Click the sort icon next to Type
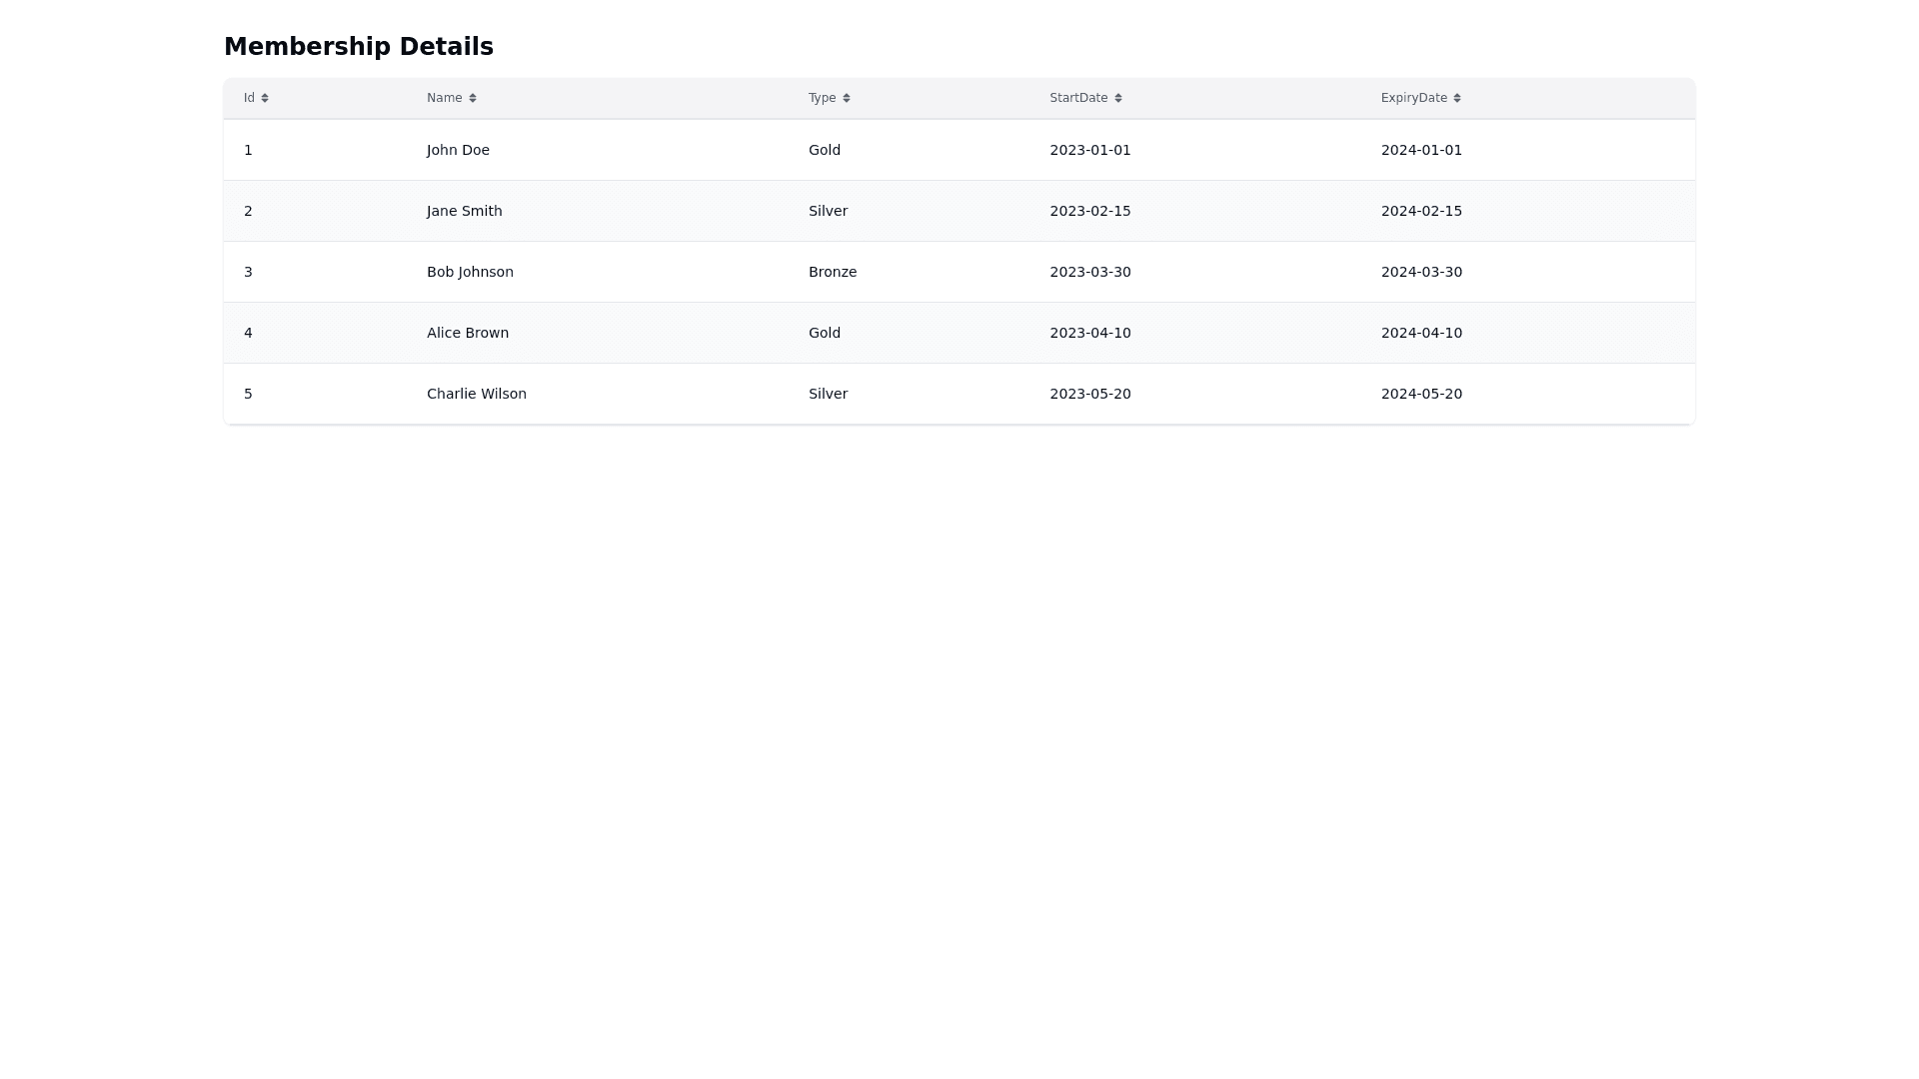The height and width of the screenshot is (1079, 1919). point(847,98)
